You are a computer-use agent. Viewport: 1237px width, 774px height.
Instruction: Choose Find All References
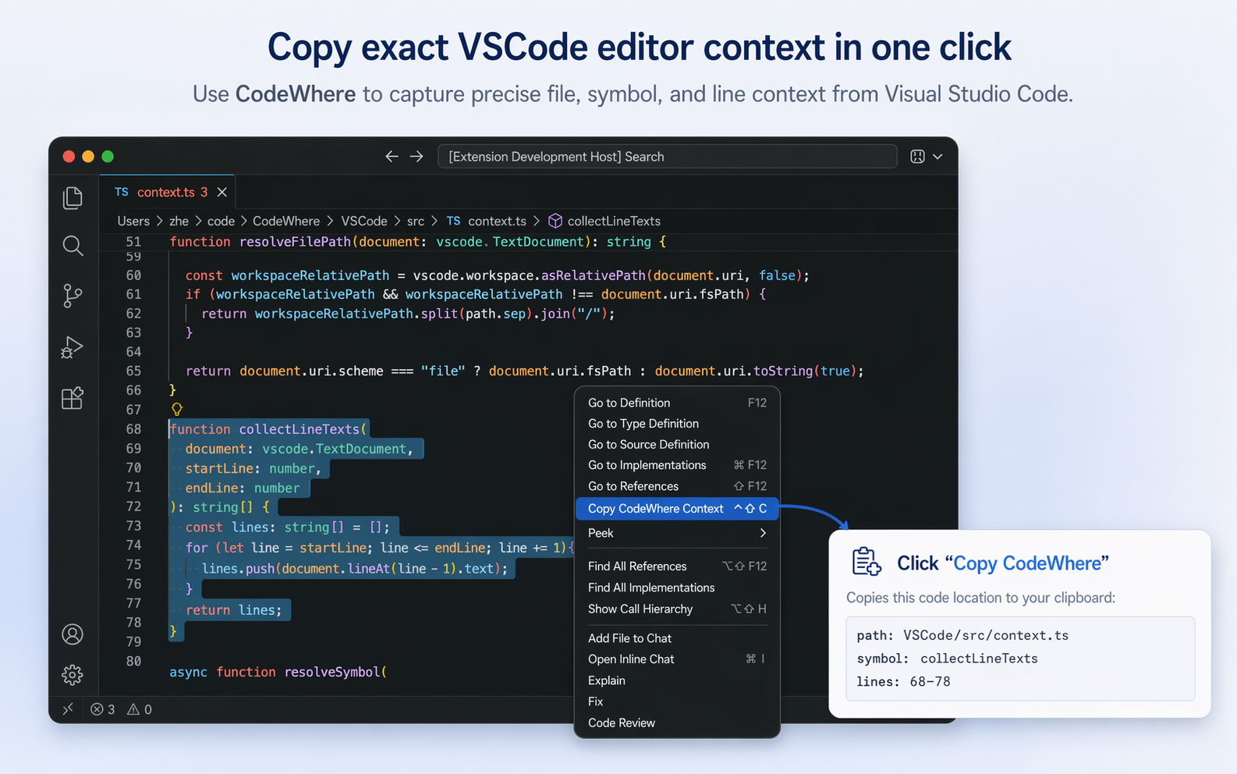677,566
